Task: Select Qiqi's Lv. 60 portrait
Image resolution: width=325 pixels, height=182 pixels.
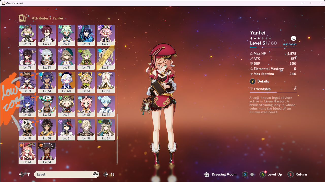Action: (67, 82)
